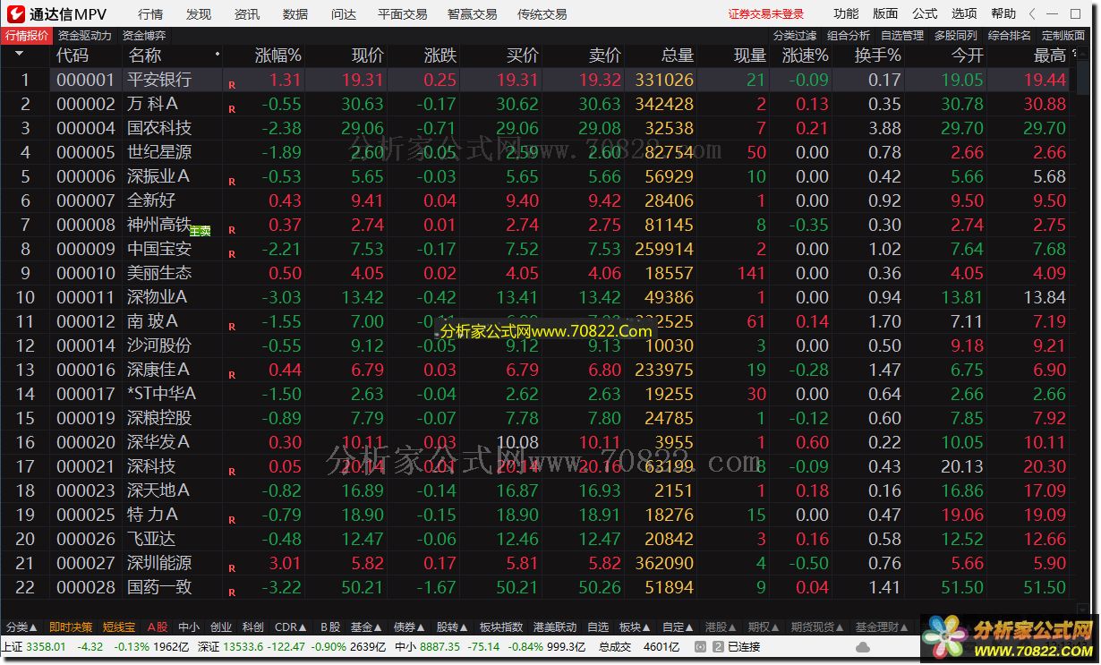Open the 帮助 menu
This screenshot has height=665, width=1101.
[x=1003, y=13]
